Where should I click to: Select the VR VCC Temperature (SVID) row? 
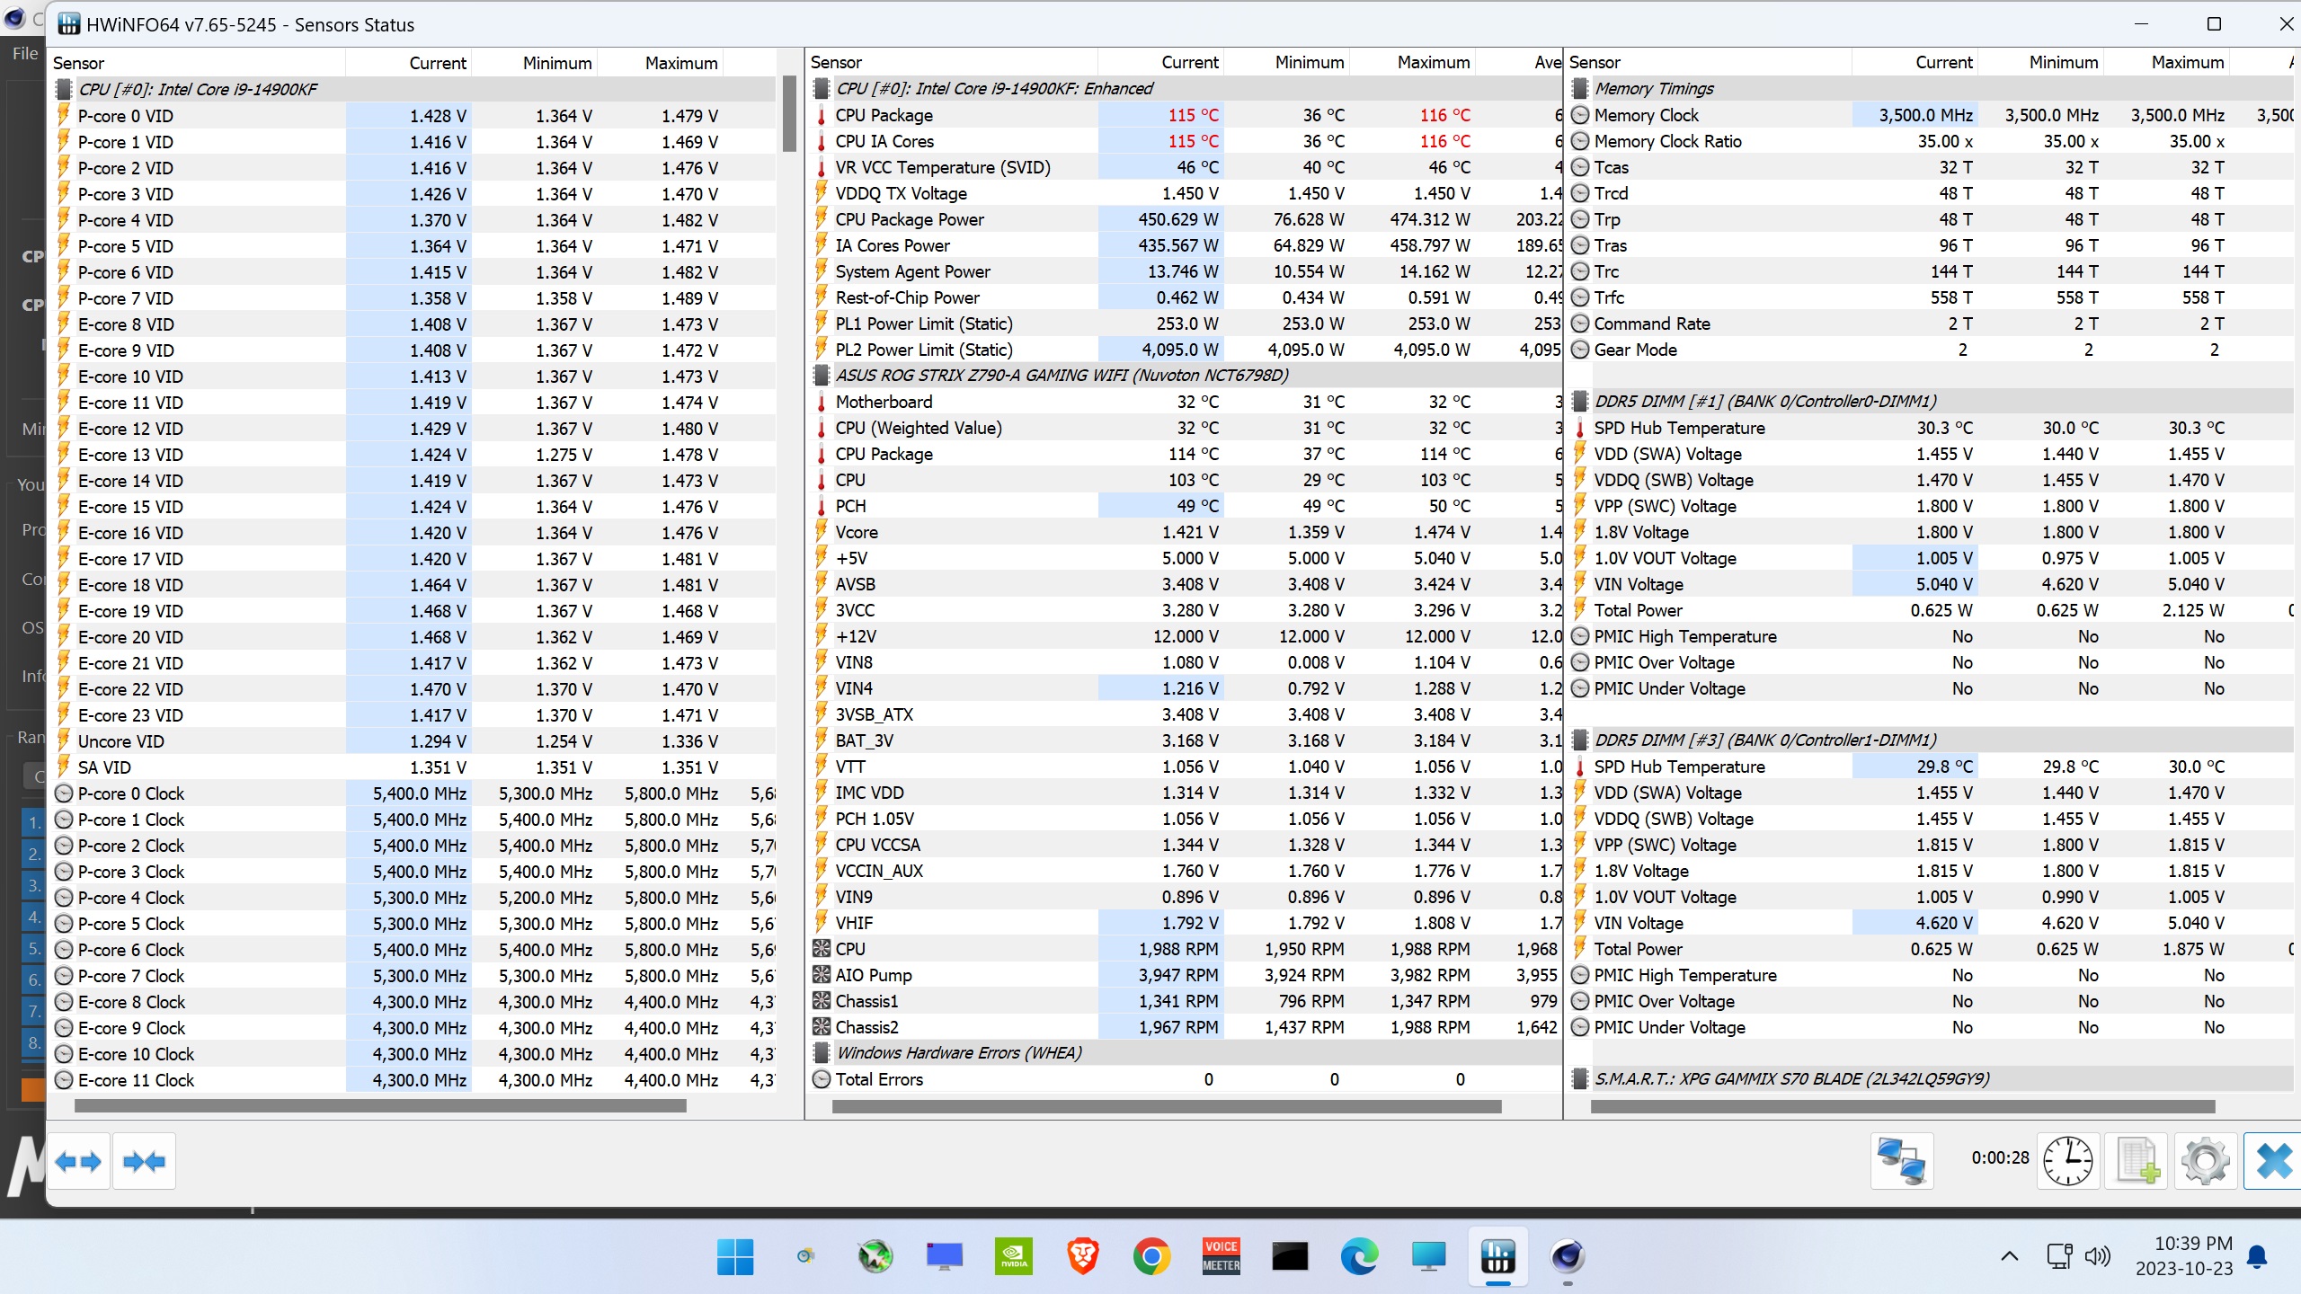click(x=1185, y=167)
